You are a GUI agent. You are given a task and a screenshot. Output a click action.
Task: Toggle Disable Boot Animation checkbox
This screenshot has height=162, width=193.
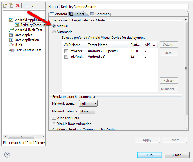54,124
